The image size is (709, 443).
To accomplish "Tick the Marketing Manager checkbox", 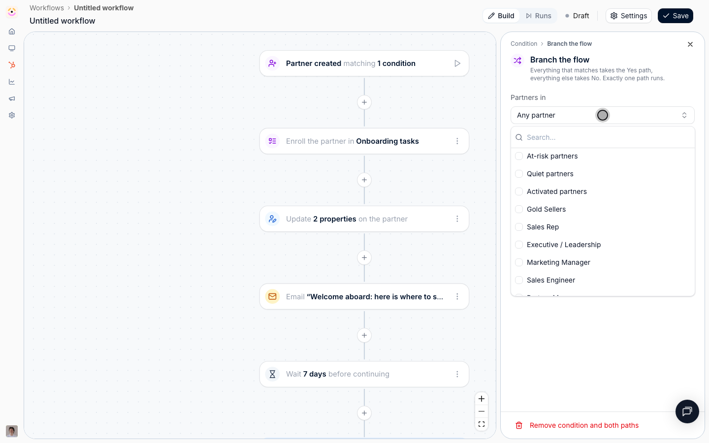I will click(519, 262).
